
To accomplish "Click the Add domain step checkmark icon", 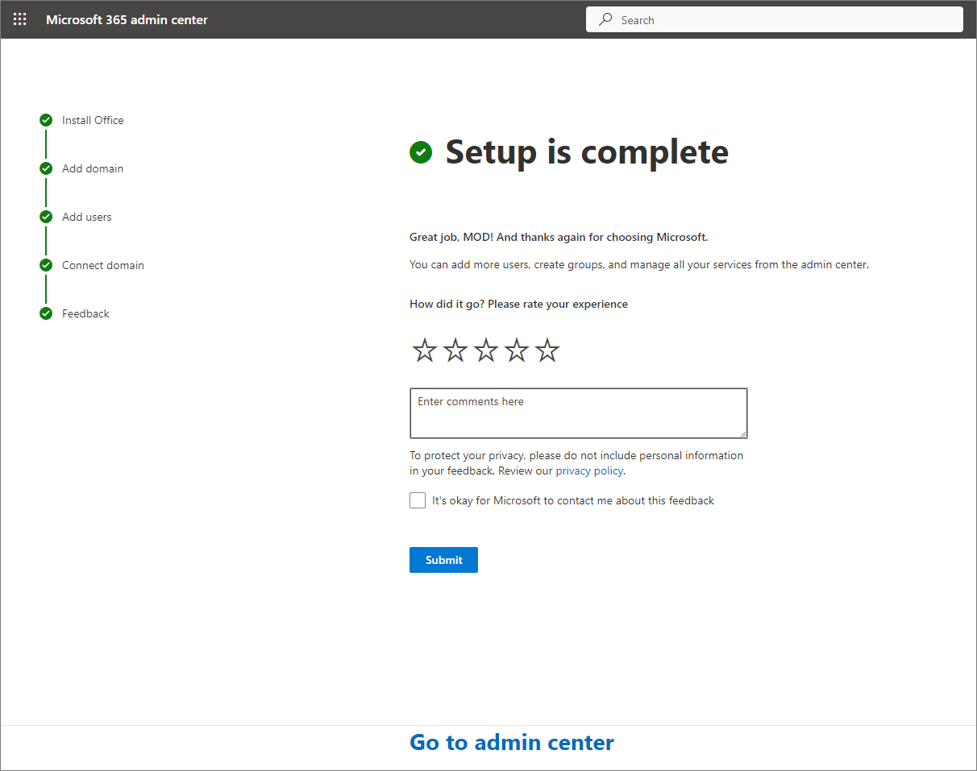I will [46, 168].
